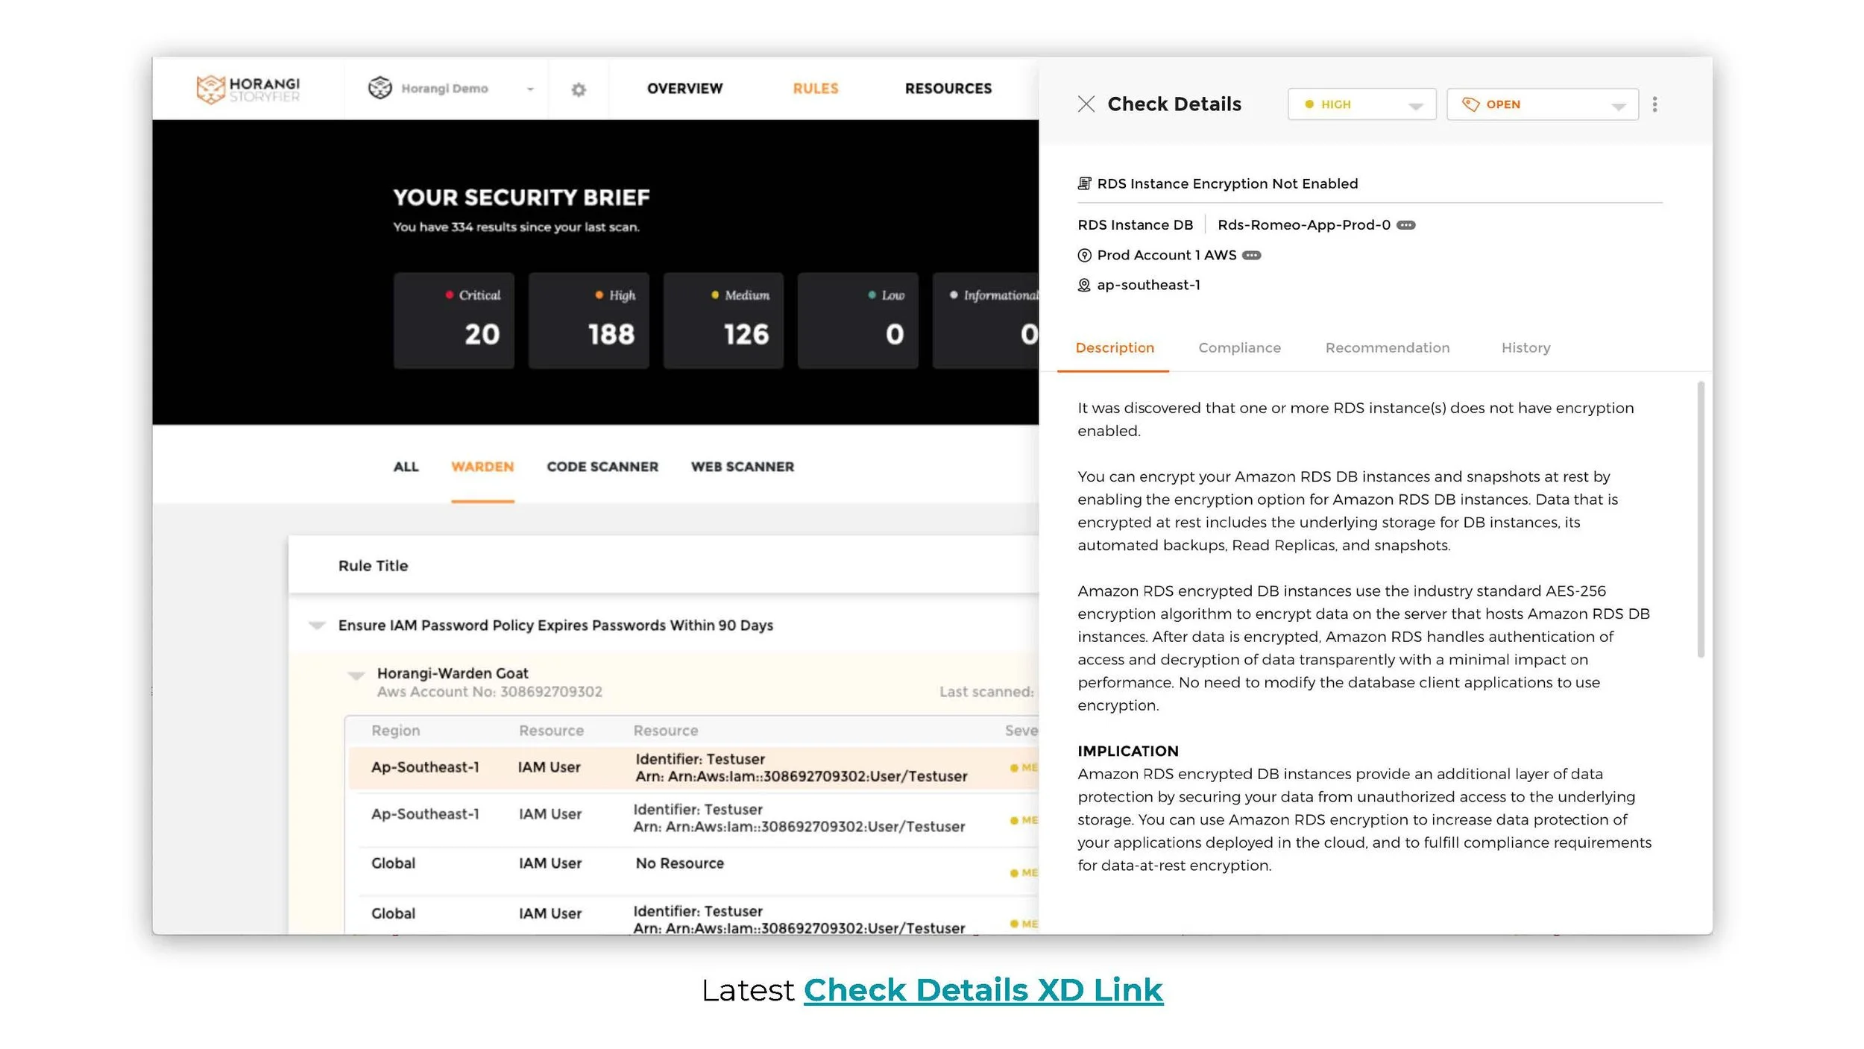Open the Recommendation tab
1864x1049 pixels.
tap(1387, 347)
